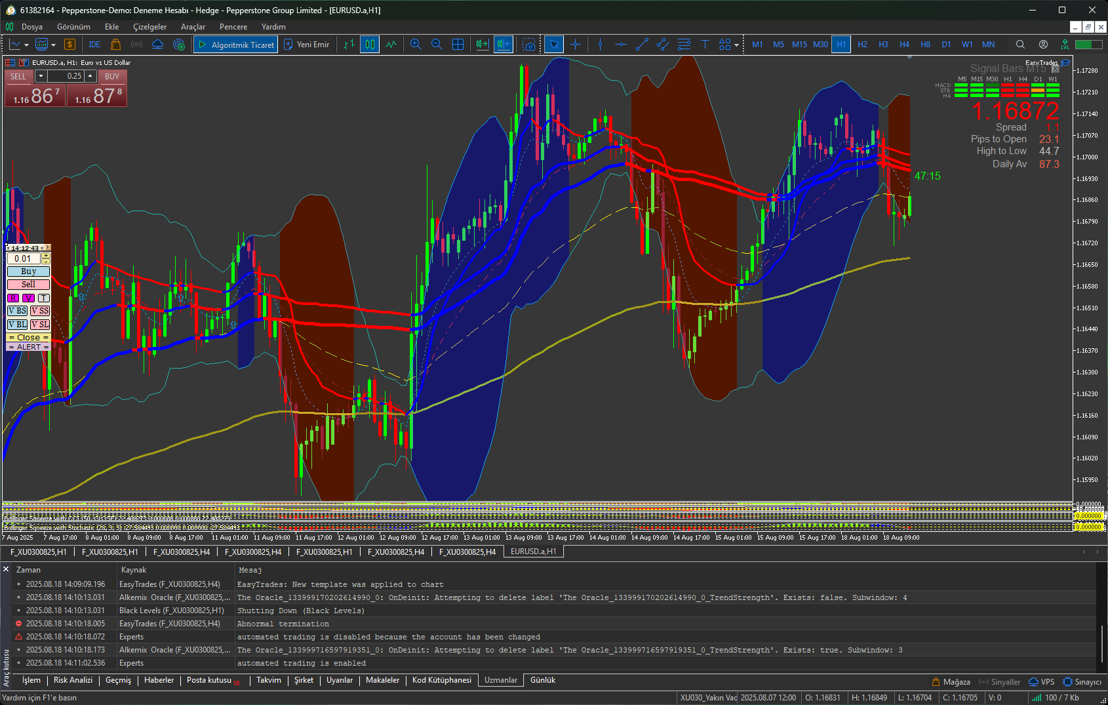Toggle the V SL button

coord(39,325)
